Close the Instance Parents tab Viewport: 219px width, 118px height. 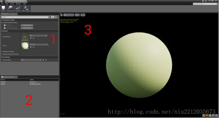pyautogui.click(x=16, y=77)
